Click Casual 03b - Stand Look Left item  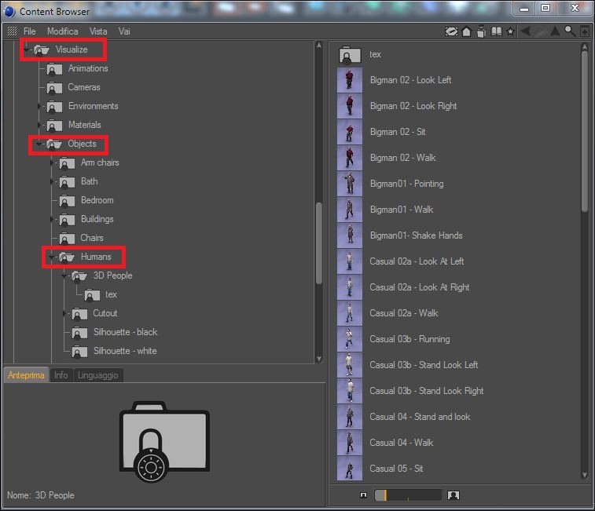click(x=408, y=365)
